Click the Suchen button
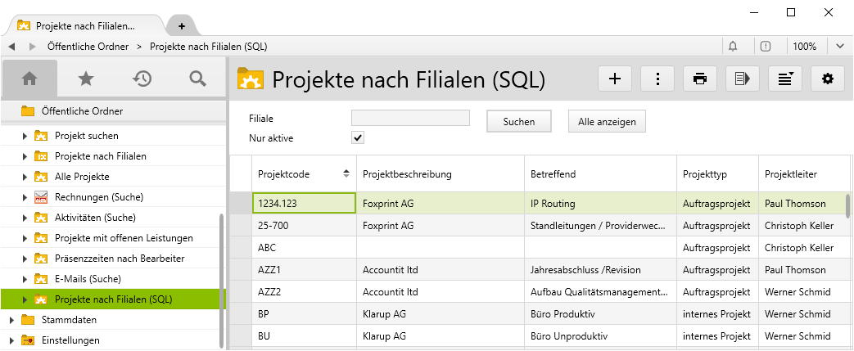Image resolution: width=854 pixels, height=351 pixels. [x=519, y=121]
